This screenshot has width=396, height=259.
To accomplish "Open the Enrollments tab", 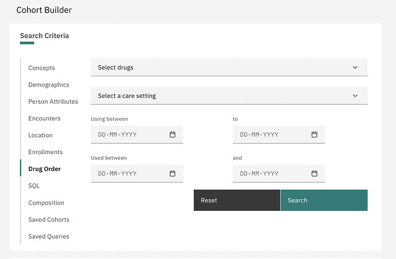I will 45,152.
